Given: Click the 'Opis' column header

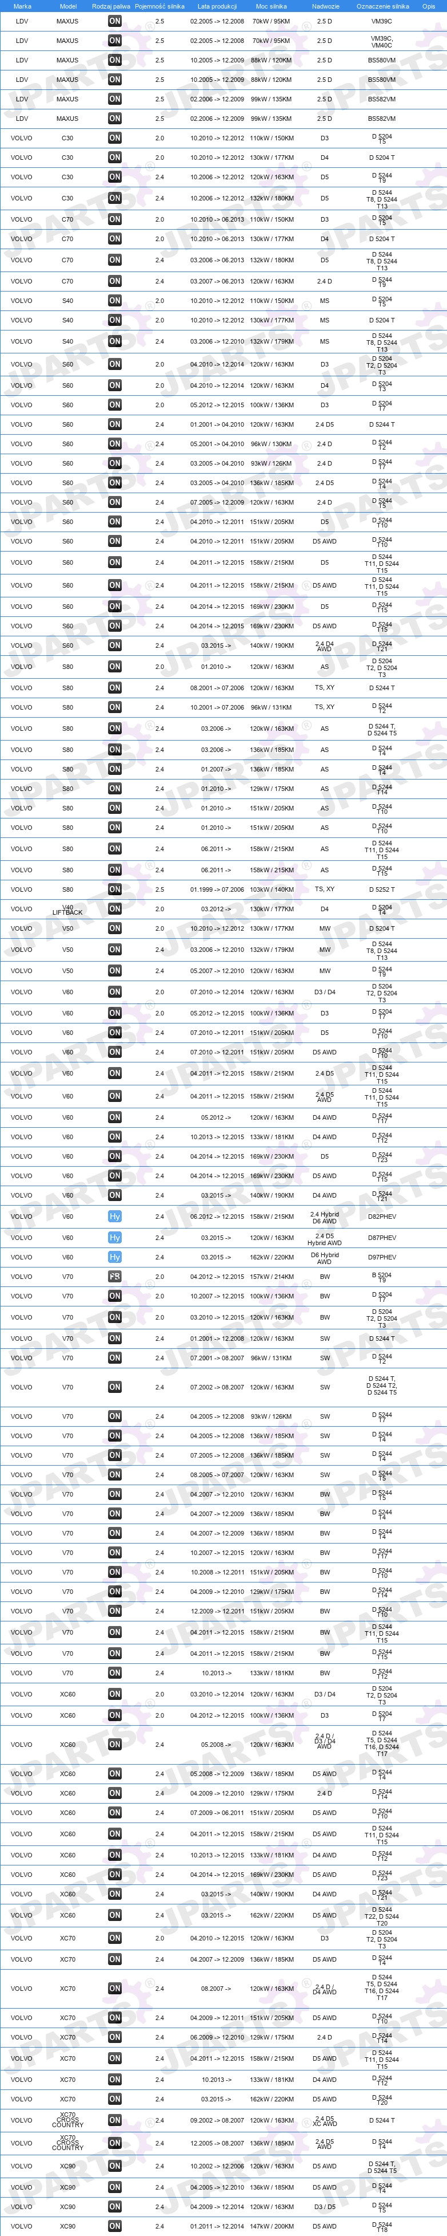Looking at the screenshot, I should [x=429, y=6].
